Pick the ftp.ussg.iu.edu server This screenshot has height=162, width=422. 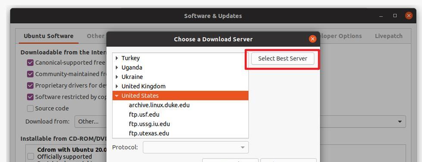[150, 124]
